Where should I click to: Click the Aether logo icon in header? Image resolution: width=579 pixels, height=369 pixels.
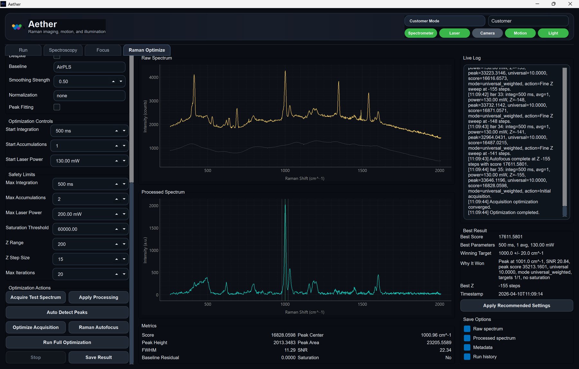[17, 27]
